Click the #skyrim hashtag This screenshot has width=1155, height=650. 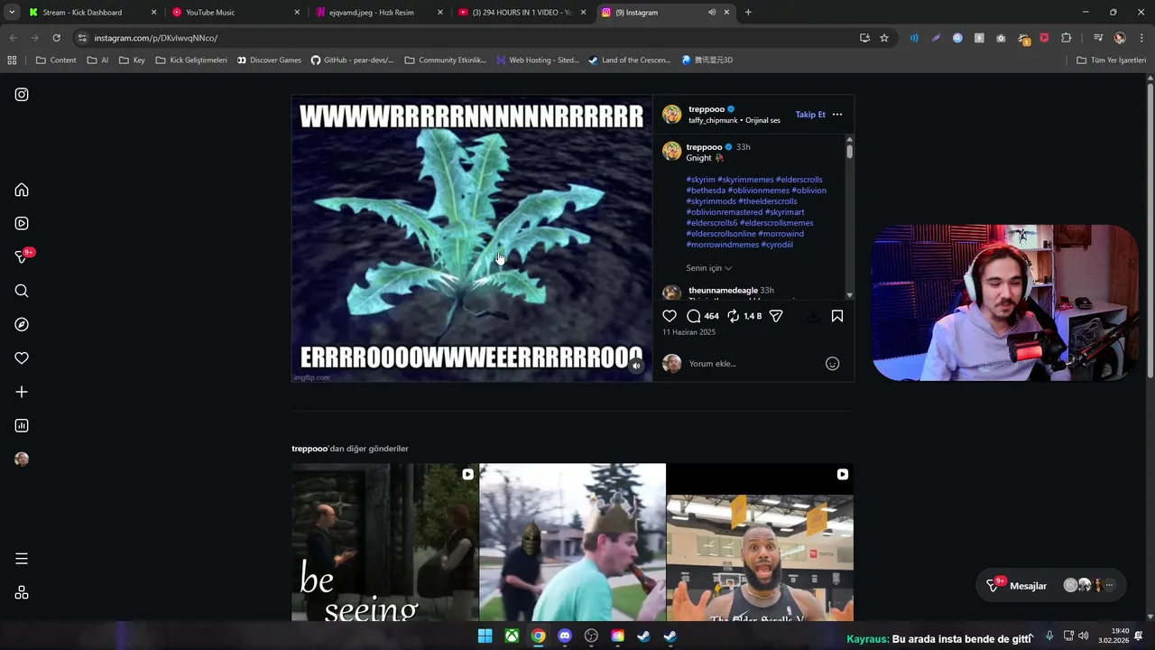click(700, 180)
